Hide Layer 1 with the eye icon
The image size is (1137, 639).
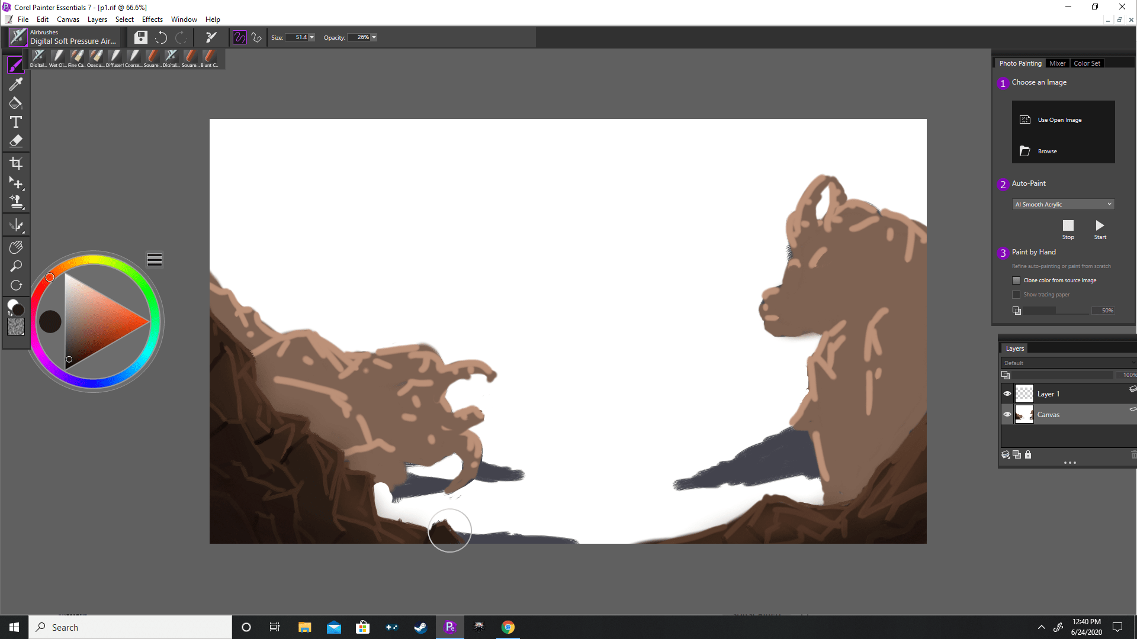1007,393
